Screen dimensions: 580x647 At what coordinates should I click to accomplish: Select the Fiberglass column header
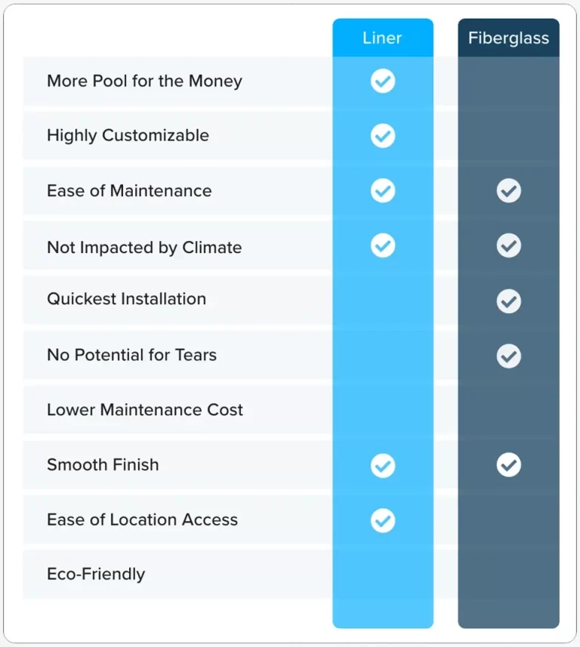[x=508, y=38]
